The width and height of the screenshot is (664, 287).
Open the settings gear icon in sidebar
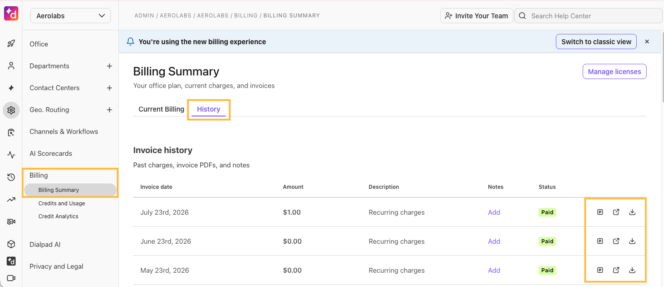tap(11, 110)
